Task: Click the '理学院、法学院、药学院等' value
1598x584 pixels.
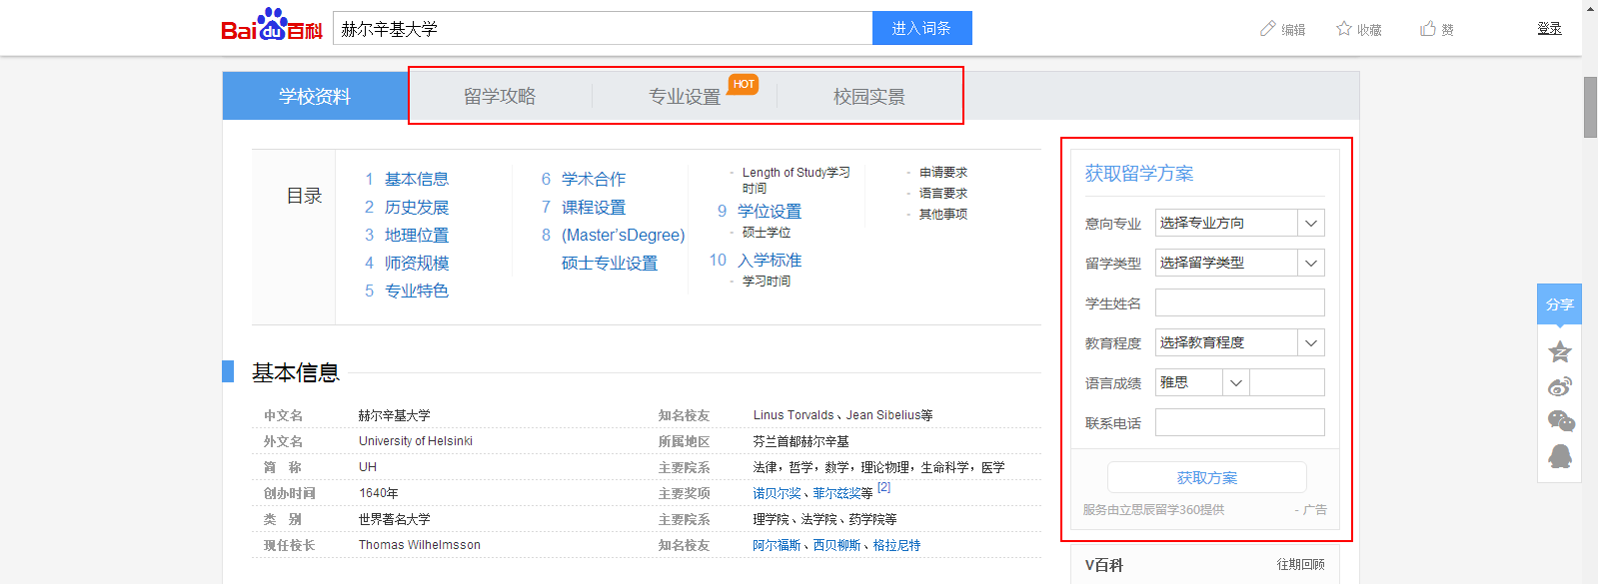Action: (824, 519)
